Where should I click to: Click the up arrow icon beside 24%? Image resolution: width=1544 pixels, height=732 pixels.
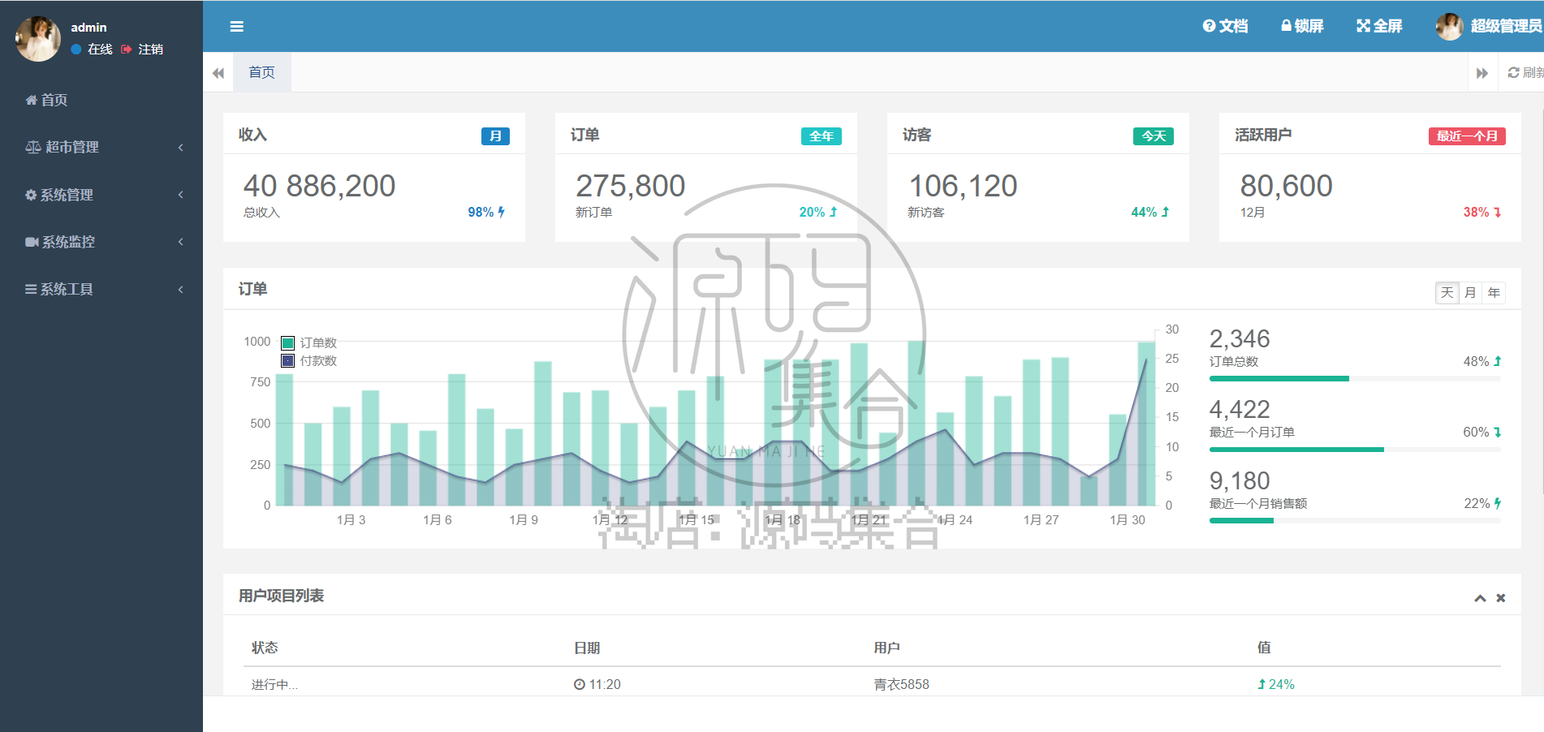(1262, 684)
